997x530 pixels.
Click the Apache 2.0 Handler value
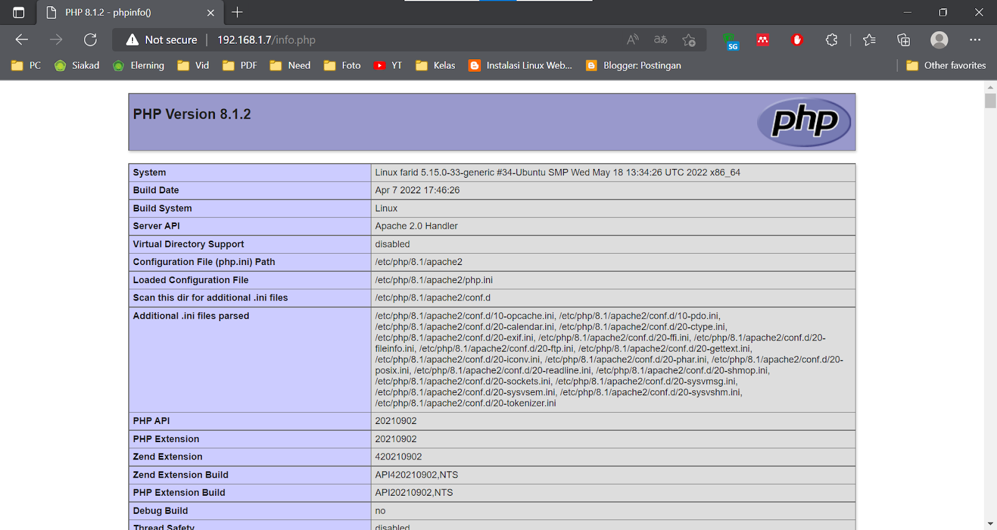tap(416, 226)
